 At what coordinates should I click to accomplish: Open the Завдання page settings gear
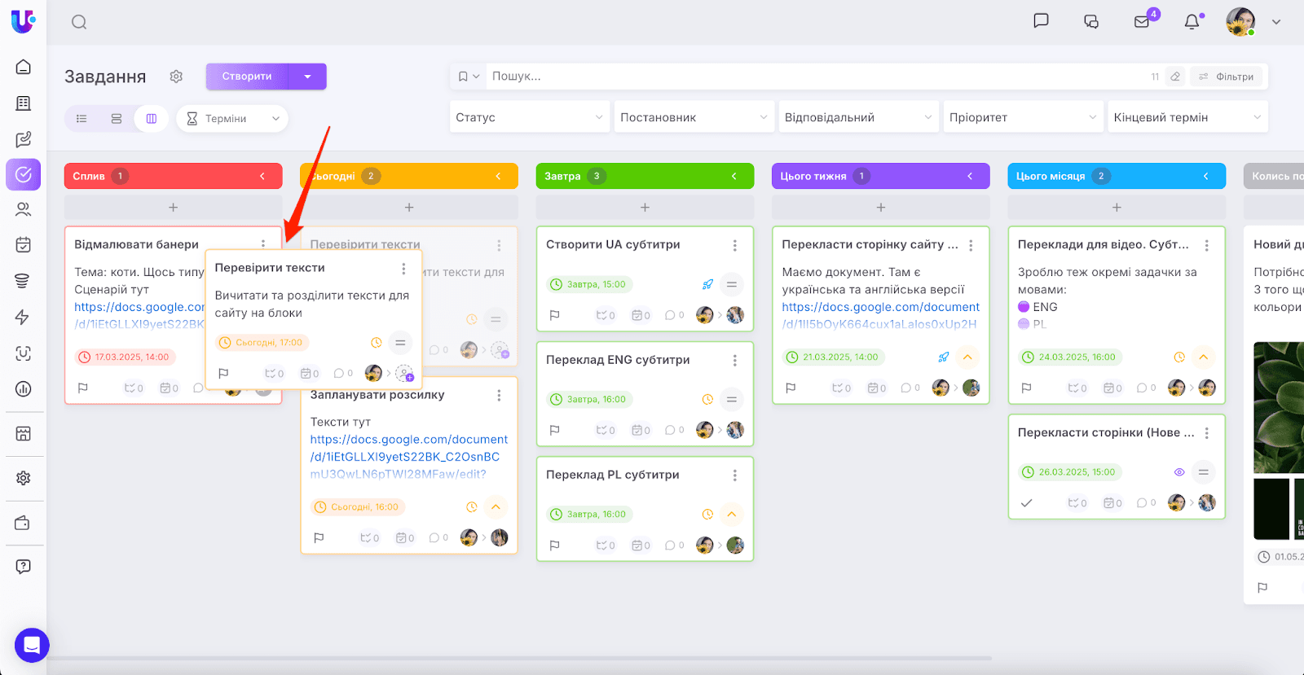coord(176,77)
